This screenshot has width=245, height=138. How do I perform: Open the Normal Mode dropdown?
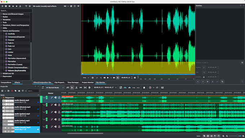(55, 88)
